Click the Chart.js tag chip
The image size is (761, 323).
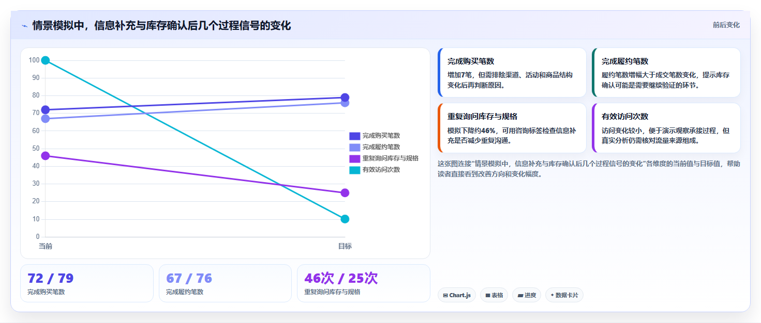click(x=457, y=295)
